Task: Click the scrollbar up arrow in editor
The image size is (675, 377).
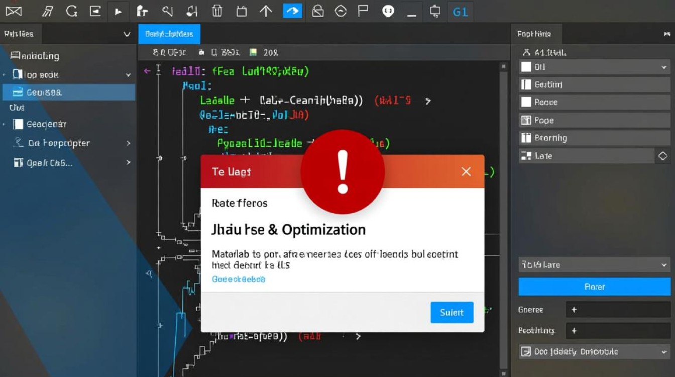Action: coord(504,66)
